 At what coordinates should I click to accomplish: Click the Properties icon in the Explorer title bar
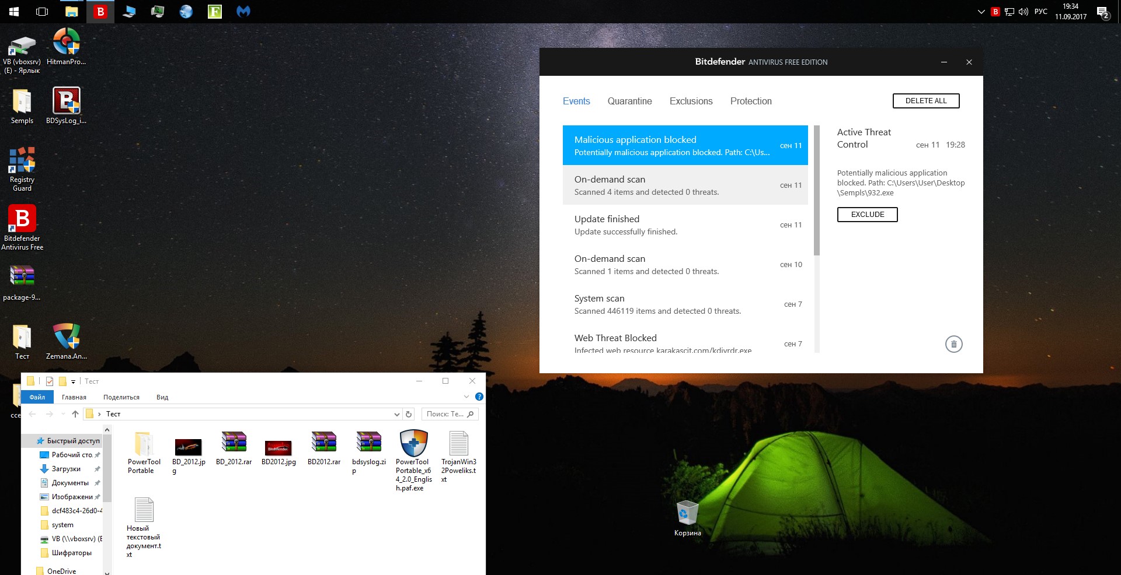click(x=50, y=381)
